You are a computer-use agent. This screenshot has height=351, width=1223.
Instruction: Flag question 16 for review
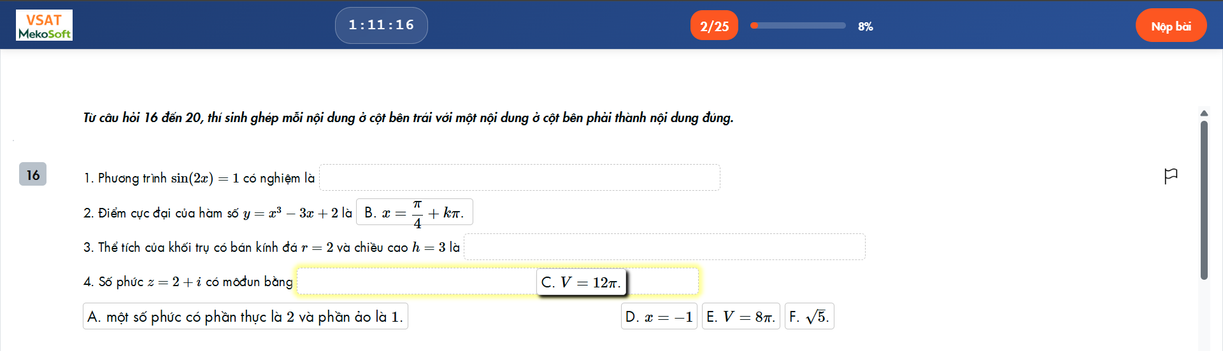1170,175
